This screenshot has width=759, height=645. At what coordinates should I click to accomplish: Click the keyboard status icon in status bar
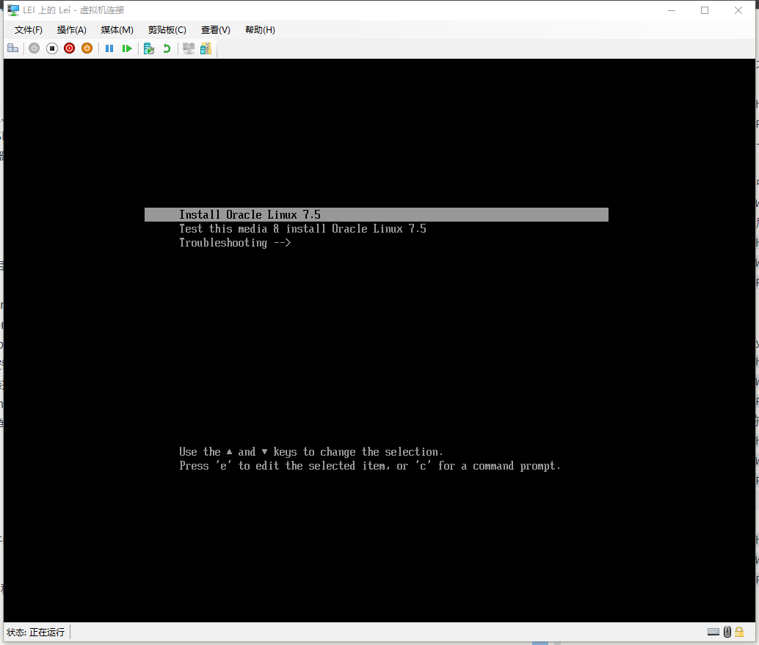(x=713, y=632)
